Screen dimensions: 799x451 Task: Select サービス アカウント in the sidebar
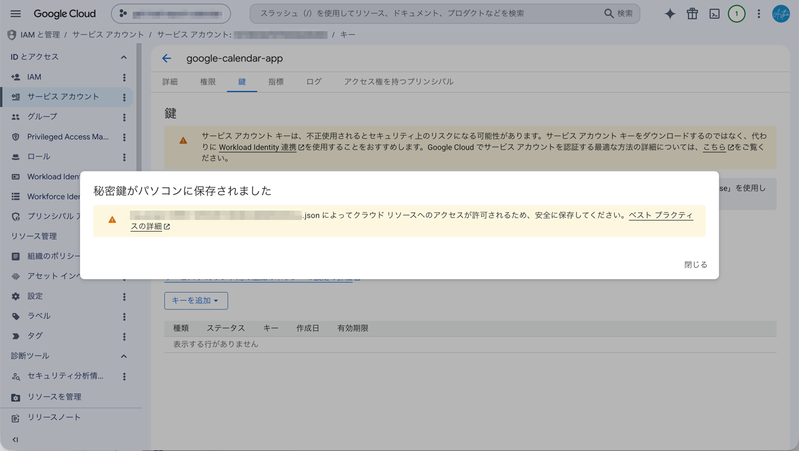pos(63,97)
